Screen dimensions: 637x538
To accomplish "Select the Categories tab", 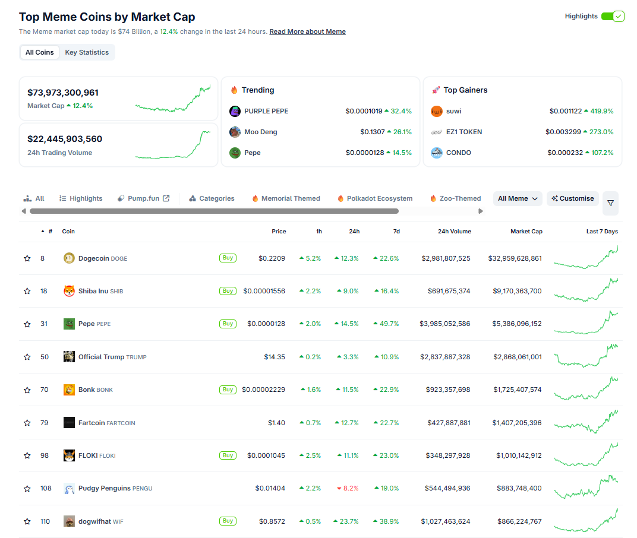I will coord(212,198).
